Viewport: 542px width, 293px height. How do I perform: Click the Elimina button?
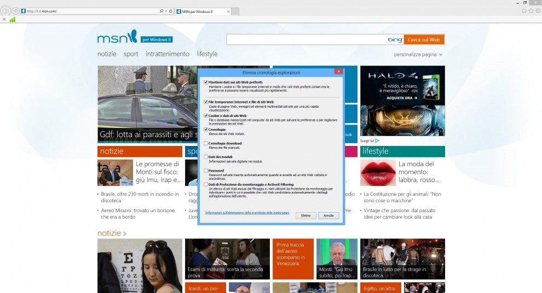(305, 215)
